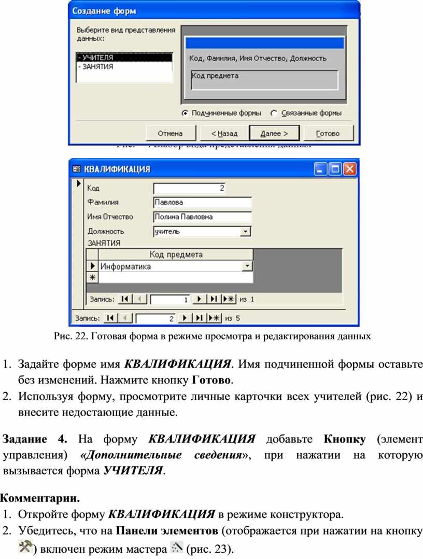Open the Должность dropdown arrow
This screenshot has width=423, height=559.
[246, 232]
